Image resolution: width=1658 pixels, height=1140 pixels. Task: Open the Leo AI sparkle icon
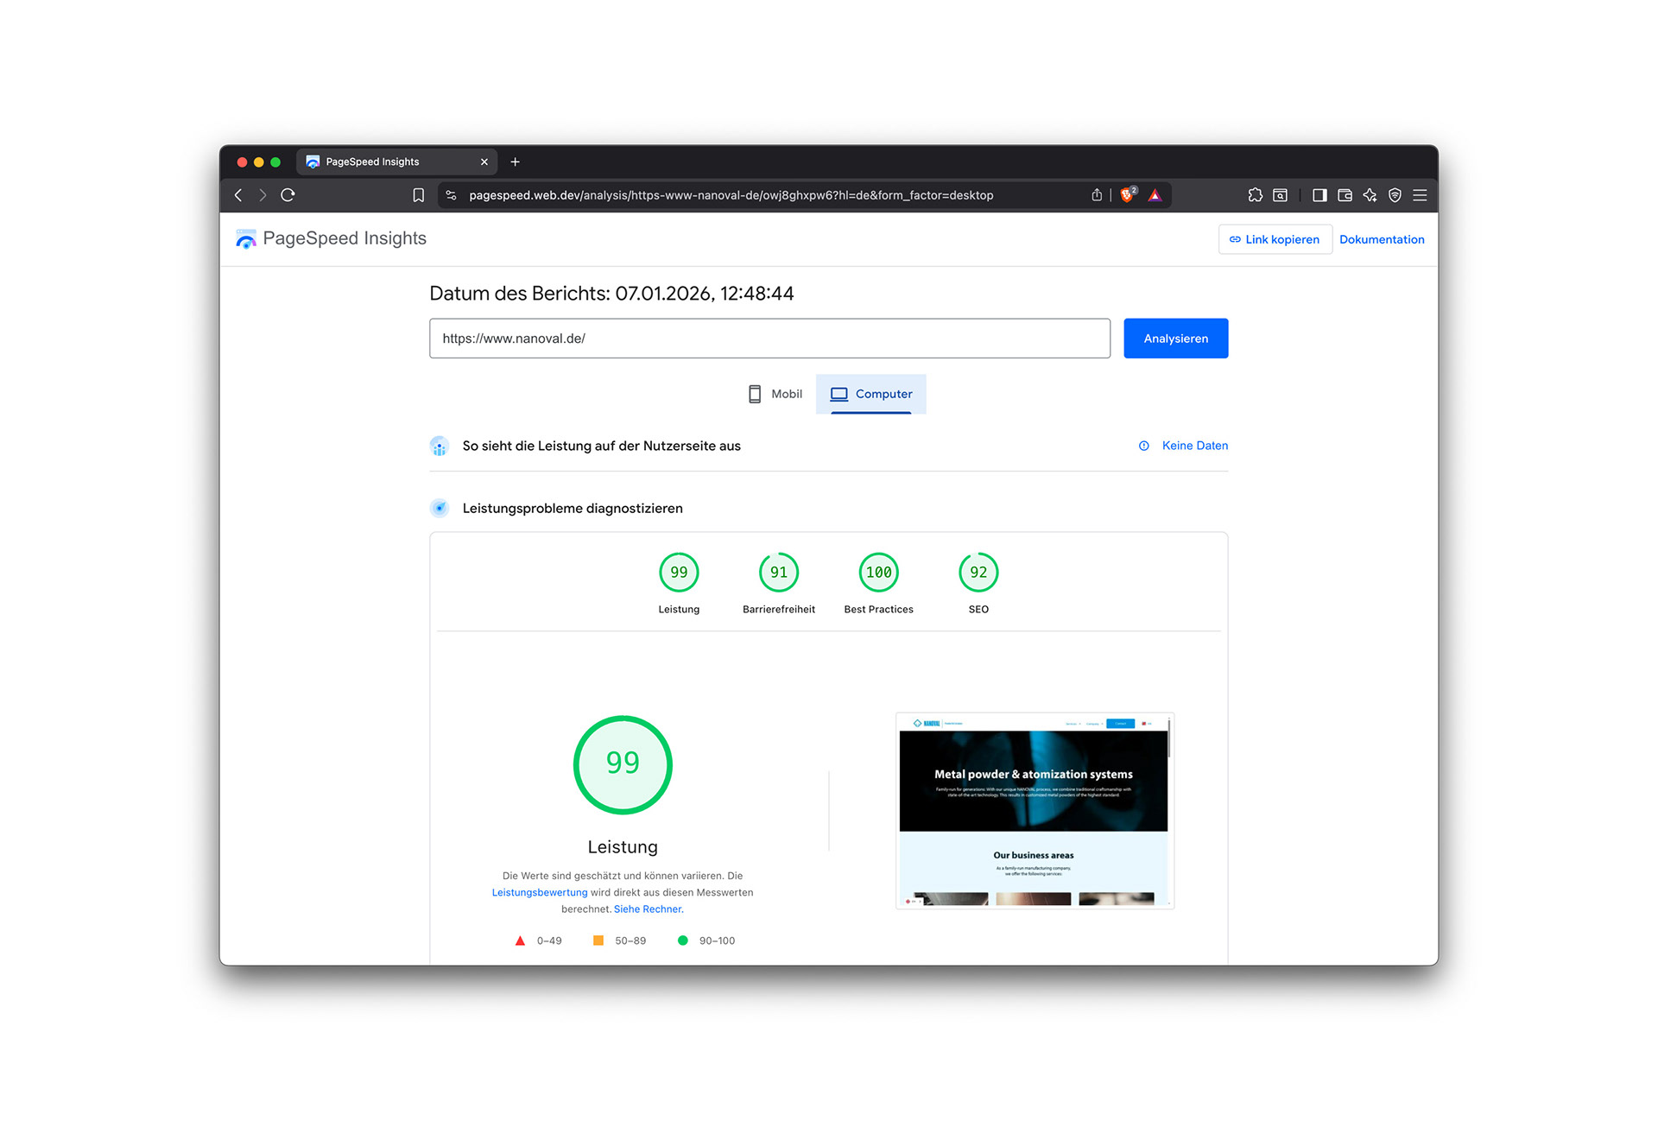tap(1370, 195)
